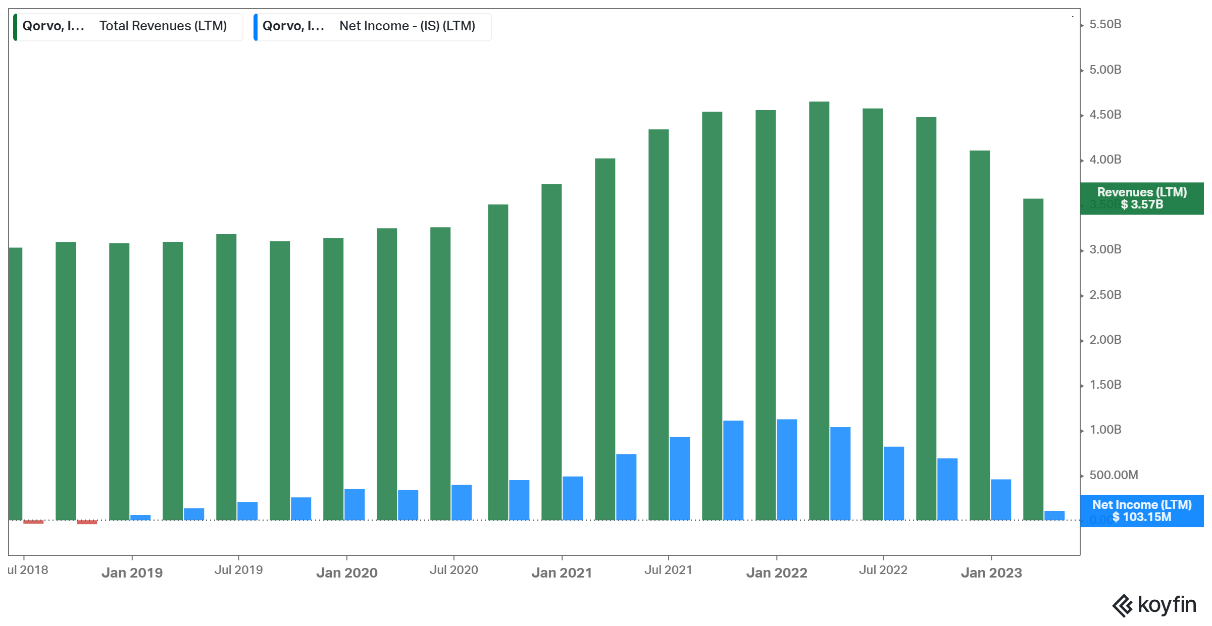Image resolution: width=1212 pixels, height=626 pixels.
Task: Click the Jan 2021 x-axis label
Action: pos(562,573)
